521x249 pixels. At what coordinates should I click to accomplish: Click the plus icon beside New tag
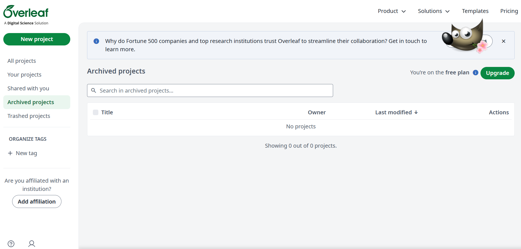pos(10,153)
